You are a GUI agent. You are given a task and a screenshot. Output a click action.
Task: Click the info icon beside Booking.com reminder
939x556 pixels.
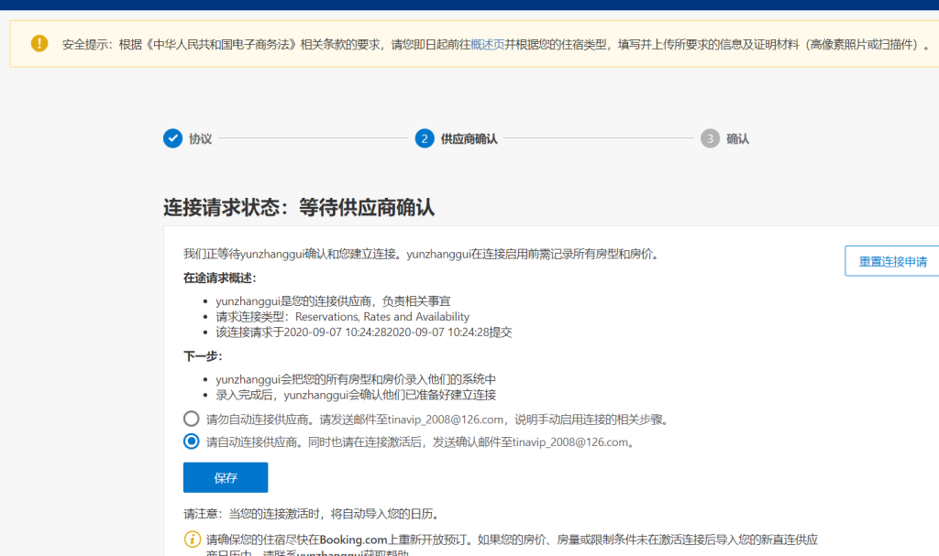[193, 540]
